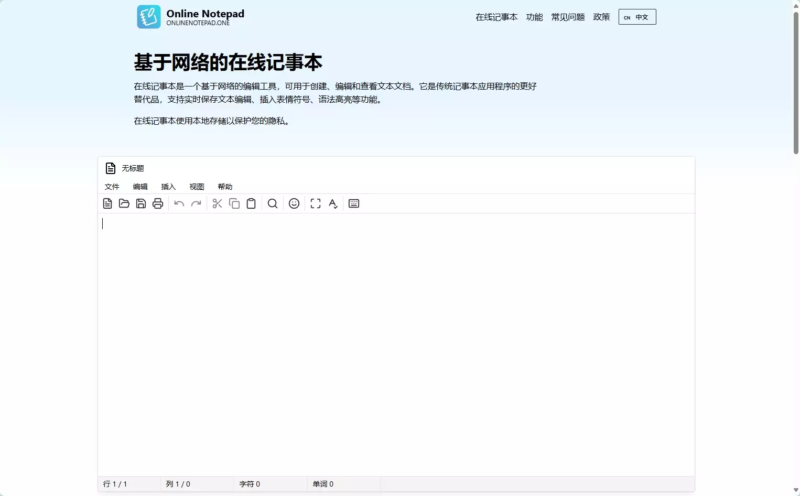Print the document with printer icon
800x496 pixels.
158,203
